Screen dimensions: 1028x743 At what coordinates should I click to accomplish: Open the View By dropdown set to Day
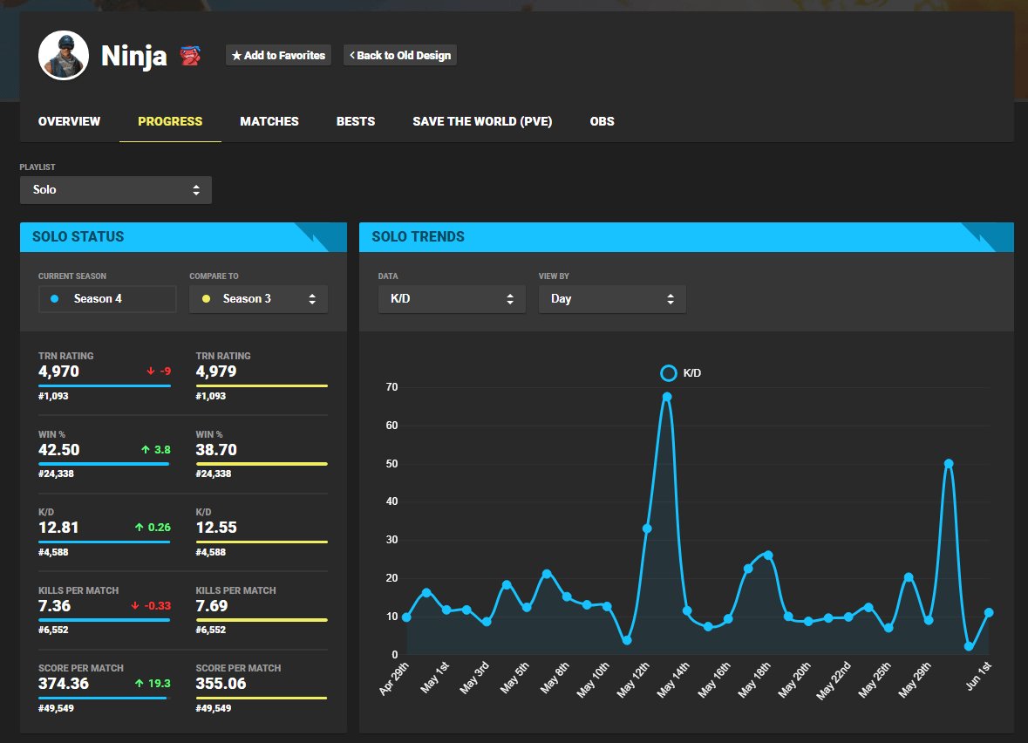(612, 298)
